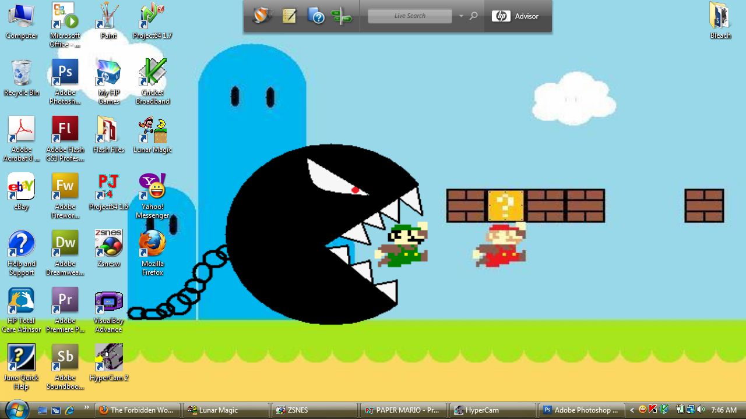This screenshot has height=419, width=746.
Task: Click inside the Live Search field
Action: click(x=410, y=16)
